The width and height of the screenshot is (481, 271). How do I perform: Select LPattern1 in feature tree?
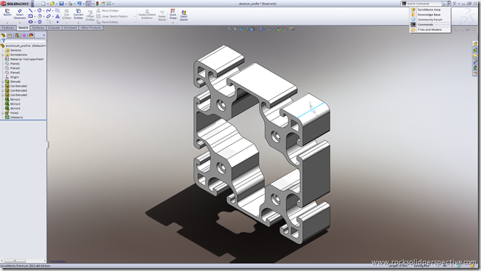pos(14,118)
